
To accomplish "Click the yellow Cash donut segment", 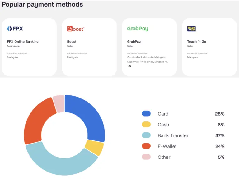I will pos(94,148).
